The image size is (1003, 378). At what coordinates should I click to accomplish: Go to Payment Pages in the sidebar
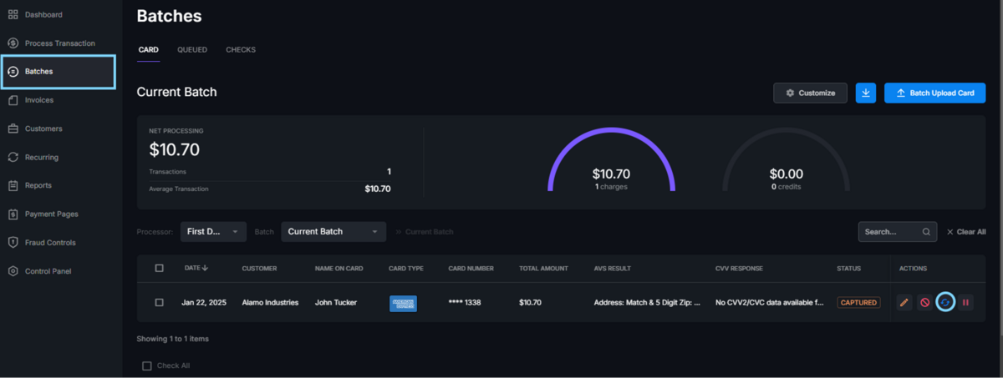tap(51, 214)
